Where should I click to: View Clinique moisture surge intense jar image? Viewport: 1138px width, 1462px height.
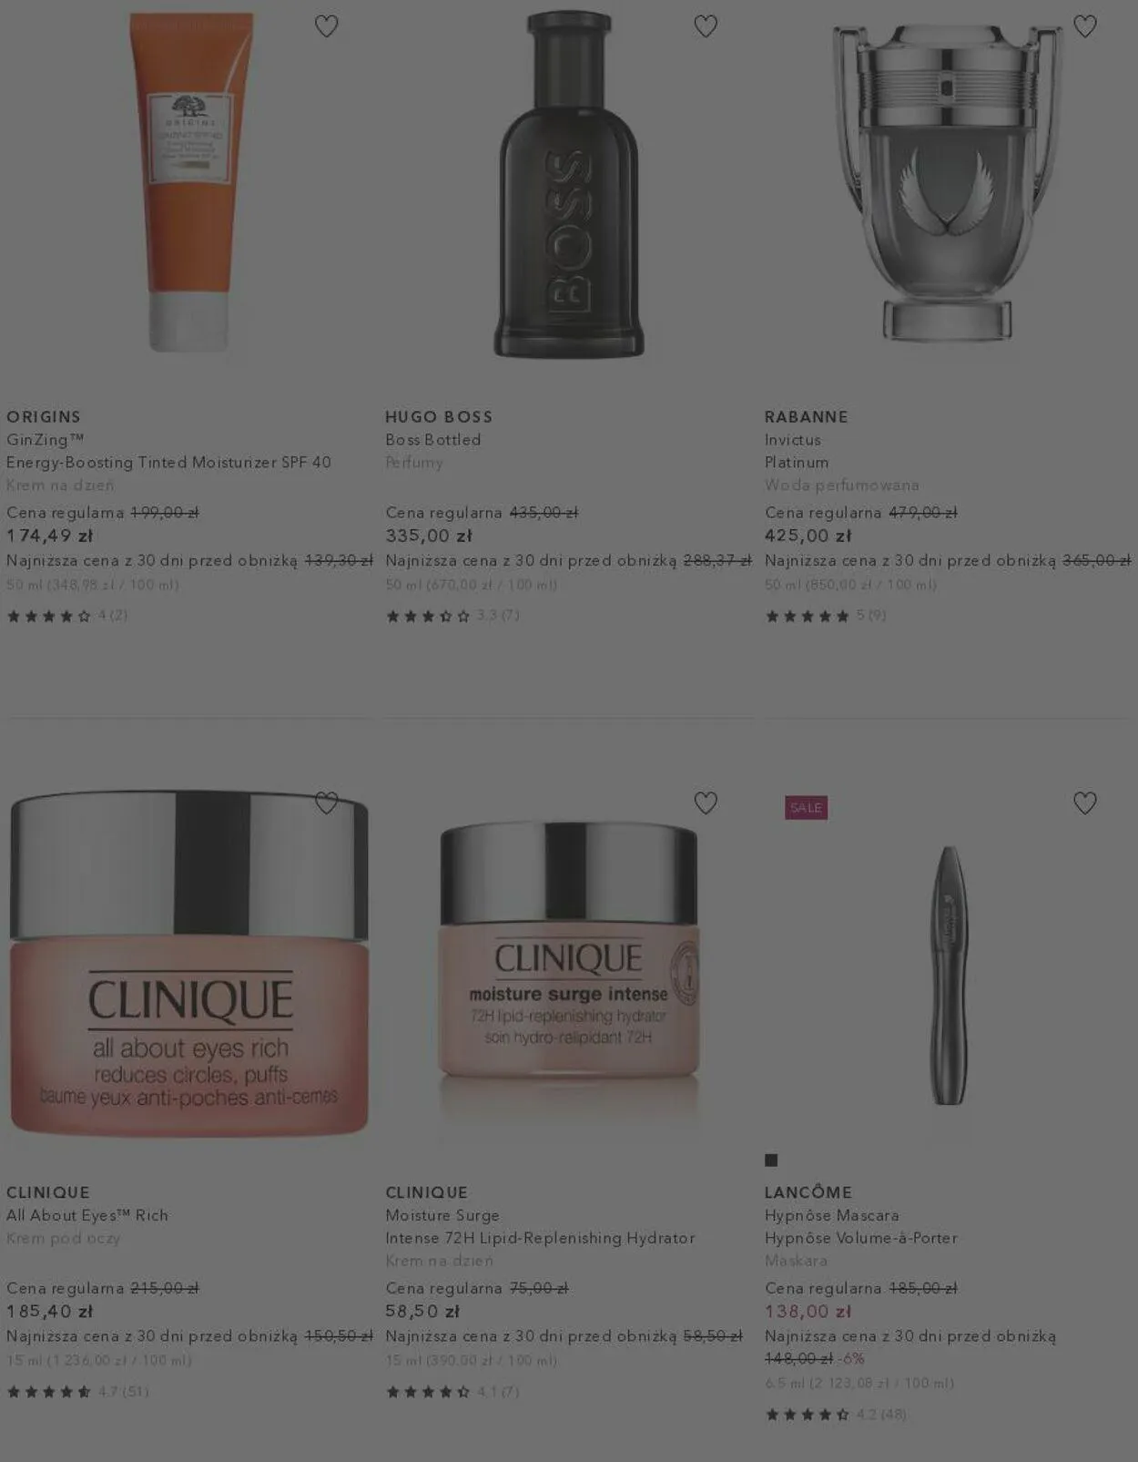click(569, 964)
